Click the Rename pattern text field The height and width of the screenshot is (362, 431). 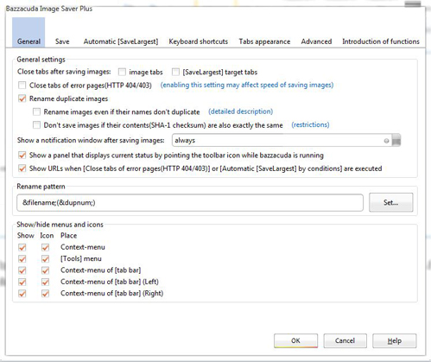190,203
